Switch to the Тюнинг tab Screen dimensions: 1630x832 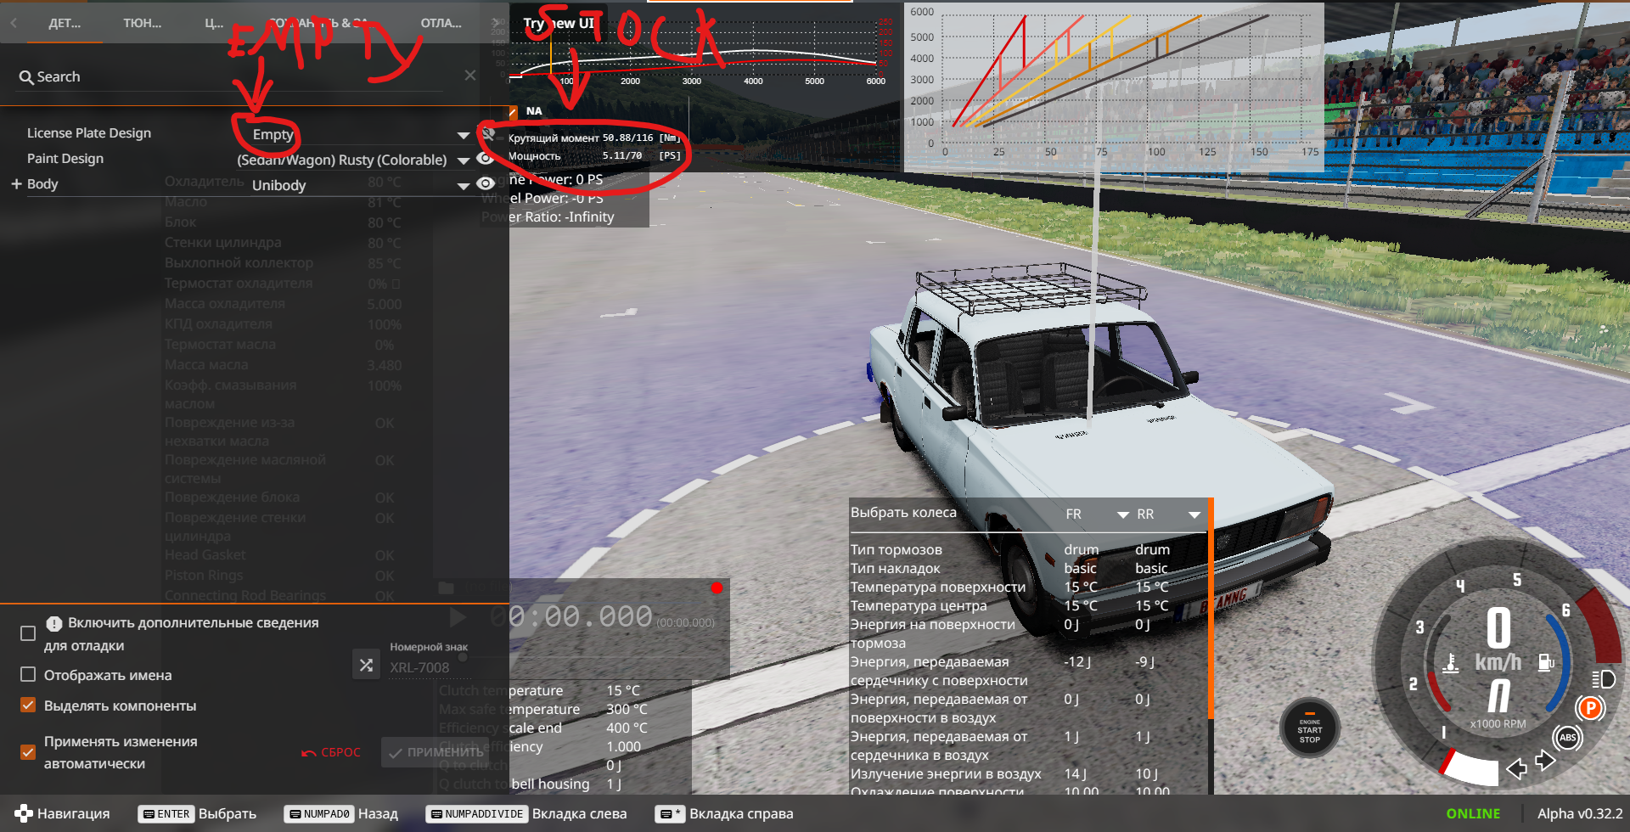[x=142, y=23]
